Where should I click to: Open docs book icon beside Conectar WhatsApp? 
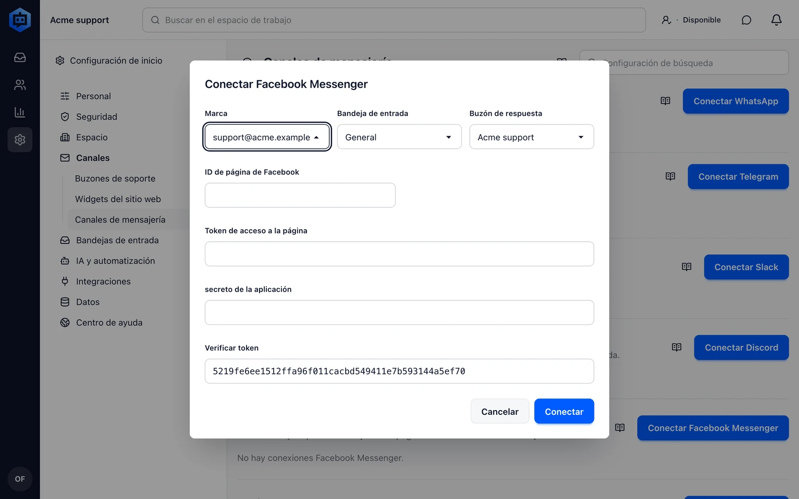[x=665, y=101]
